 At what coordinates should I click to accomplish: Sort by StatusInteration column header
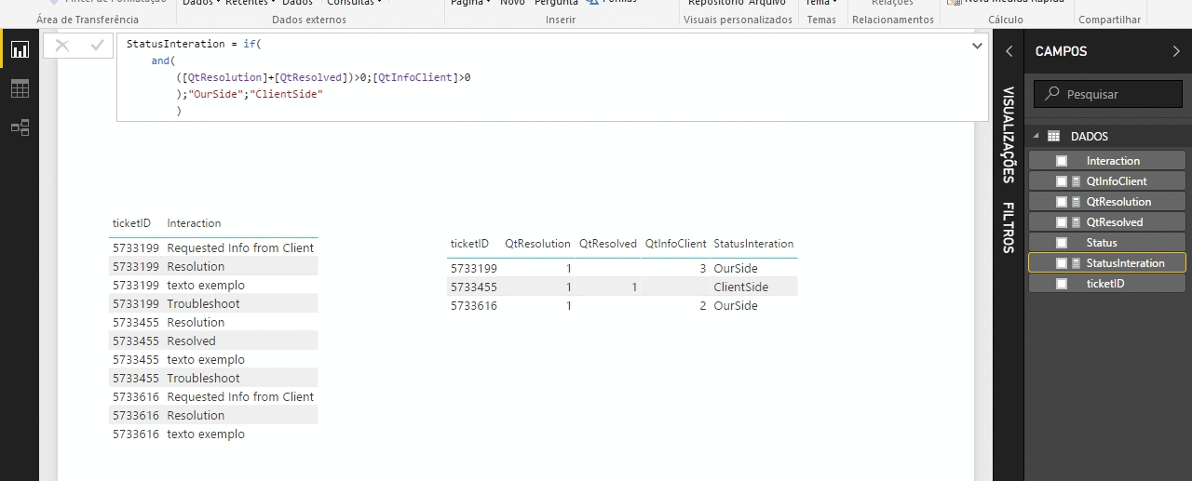[753, 244]
